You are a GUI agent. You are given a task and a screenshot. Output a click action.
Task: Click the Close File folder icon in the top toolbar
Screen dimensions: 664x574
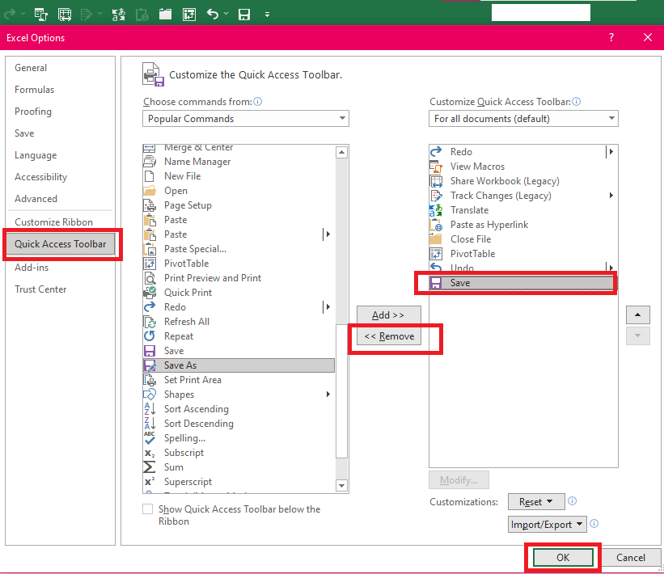point(165,15)
